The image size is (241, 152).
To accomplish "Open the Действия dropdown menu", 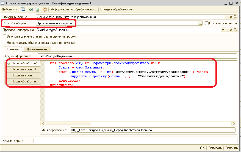I will [x=10, y=9].
